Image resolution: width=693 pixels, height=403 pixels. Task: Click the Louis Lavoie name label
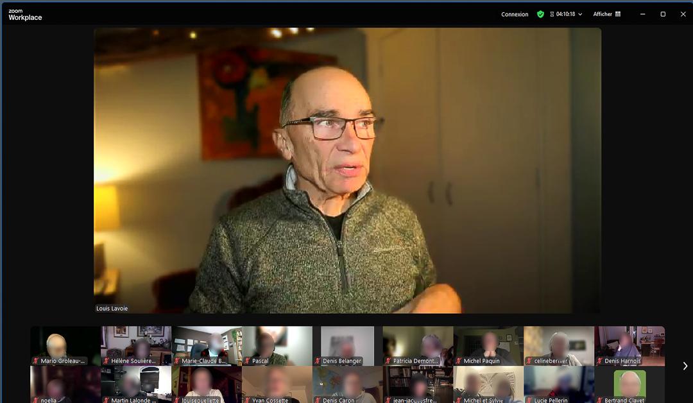[x=112, y=309]
